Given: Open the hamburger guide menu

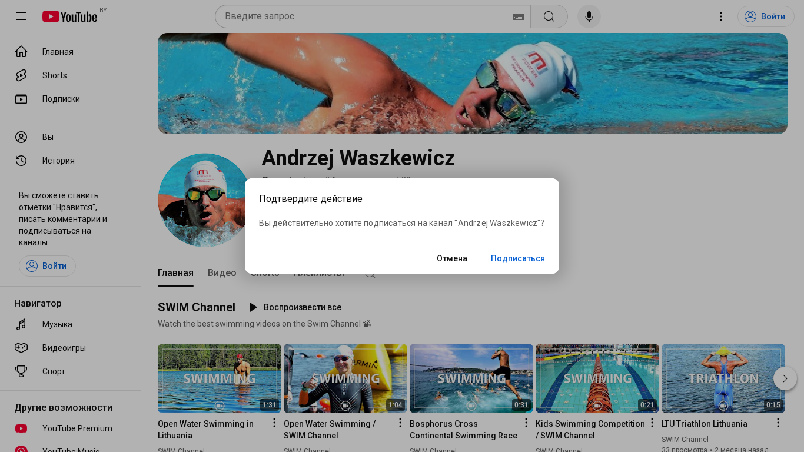Looking at the screenshot, I should [21, 16].
